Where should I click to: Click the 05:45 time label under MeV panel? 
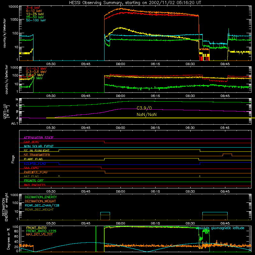86,96
